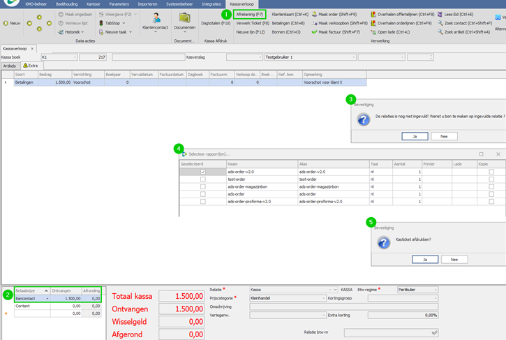Open the Boekhouding menu tab

pyautogui.click(x=67, y=4)
